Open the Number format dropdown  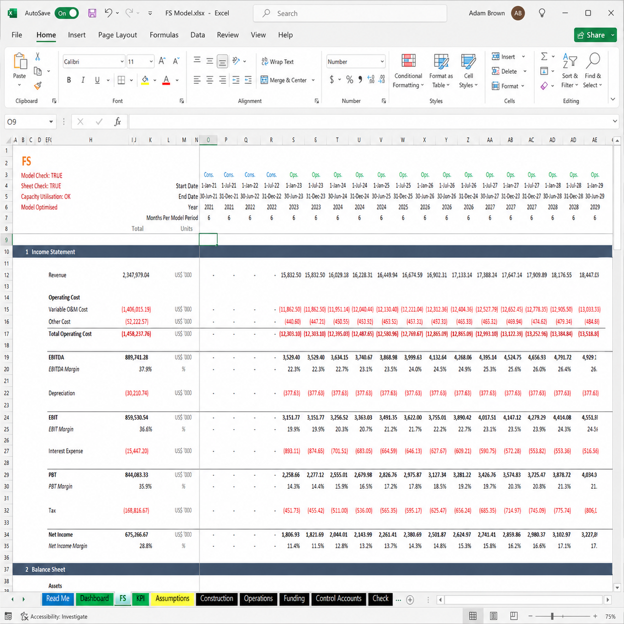tap(382, 62)
